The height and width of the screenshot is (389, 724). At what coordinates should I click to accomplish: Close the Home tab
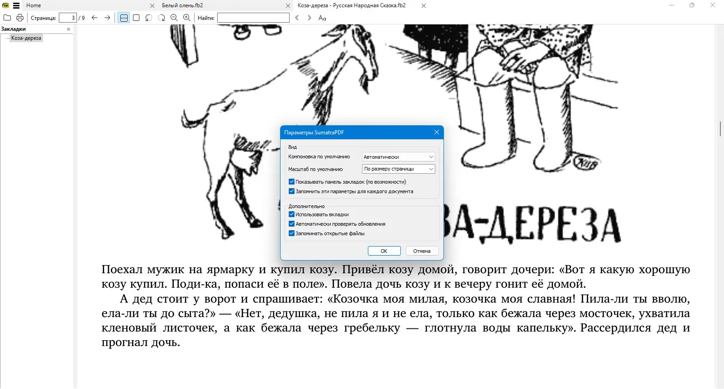coord(152,5)
